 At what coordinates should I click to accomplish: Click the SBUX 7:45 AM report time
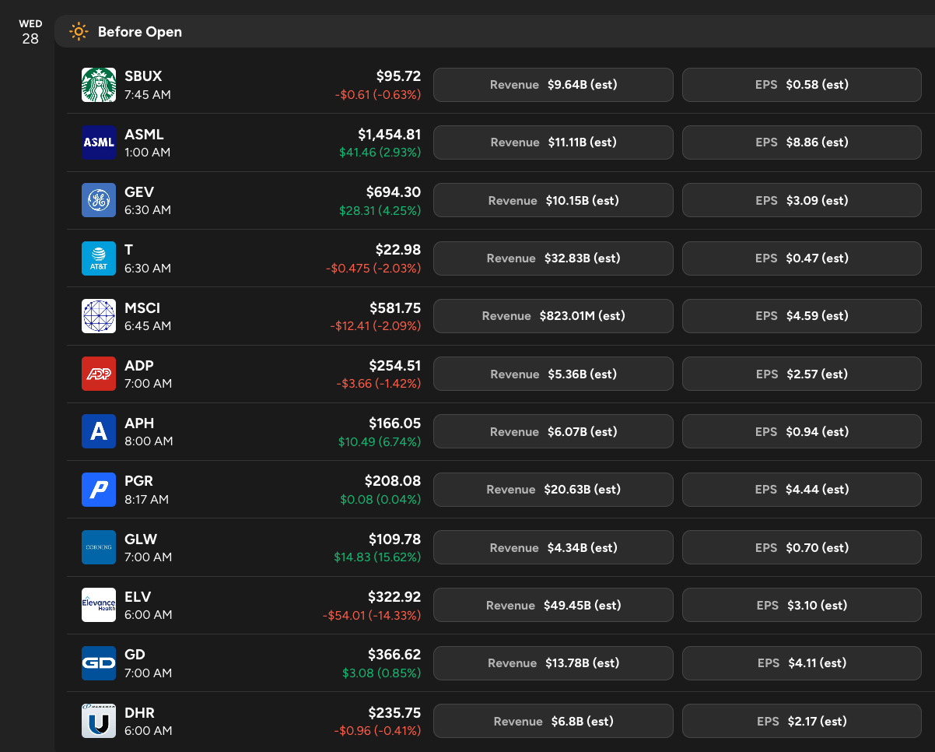[148, 94]
